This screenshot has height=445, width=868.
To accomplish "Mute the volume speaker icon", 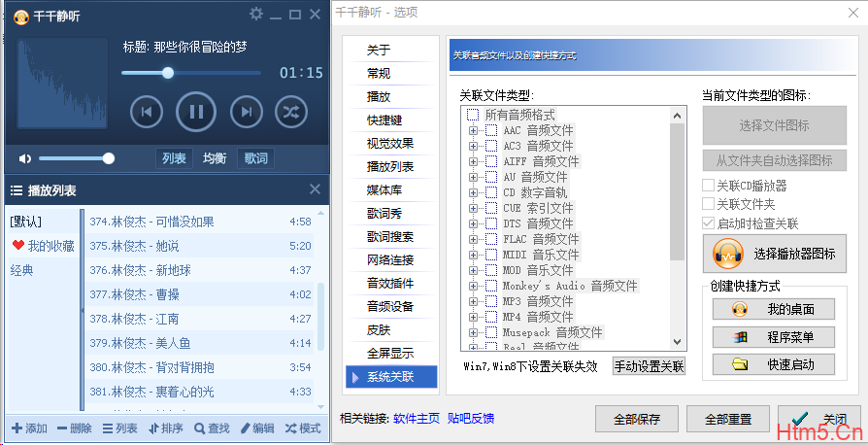I will [24, 159].
